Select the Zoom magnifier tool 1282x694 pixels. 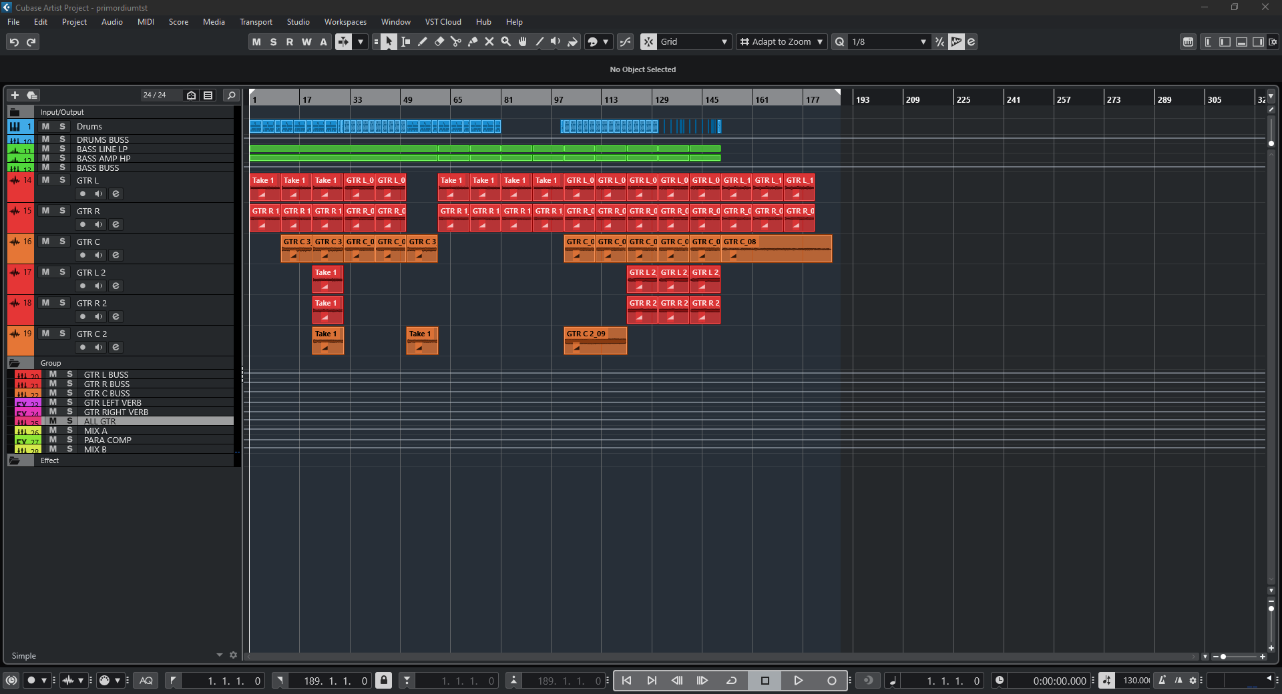tap(505, 42)
